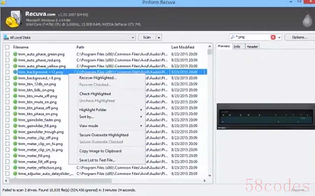Check the box for trim_btn_12db_on.png
This screenshot has height=196, width=315.
(x=7, y=84)
